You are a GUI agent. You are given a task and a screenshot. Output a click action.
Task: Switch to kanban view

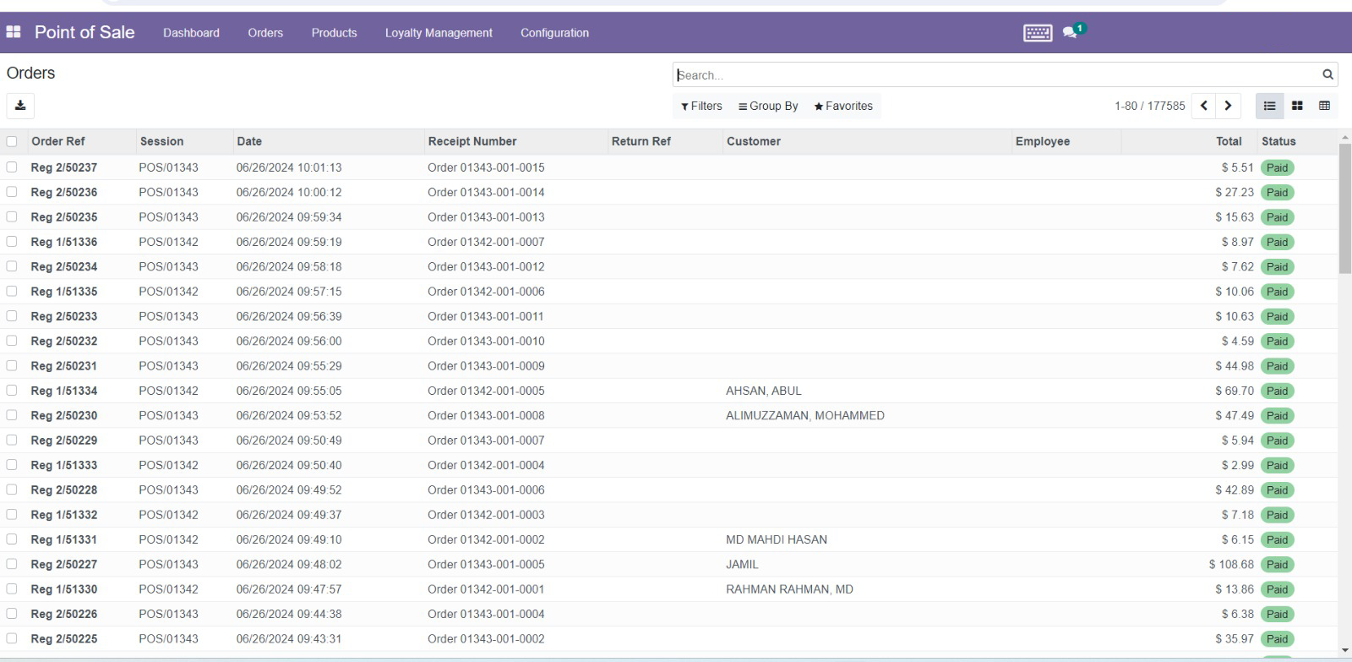point(1297,106)
